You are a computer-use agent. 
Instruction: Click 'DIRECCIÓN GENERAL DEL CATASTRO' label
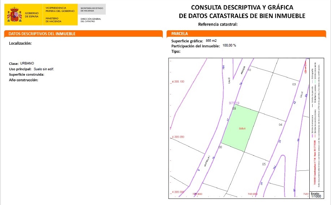(x=91, y=20)
